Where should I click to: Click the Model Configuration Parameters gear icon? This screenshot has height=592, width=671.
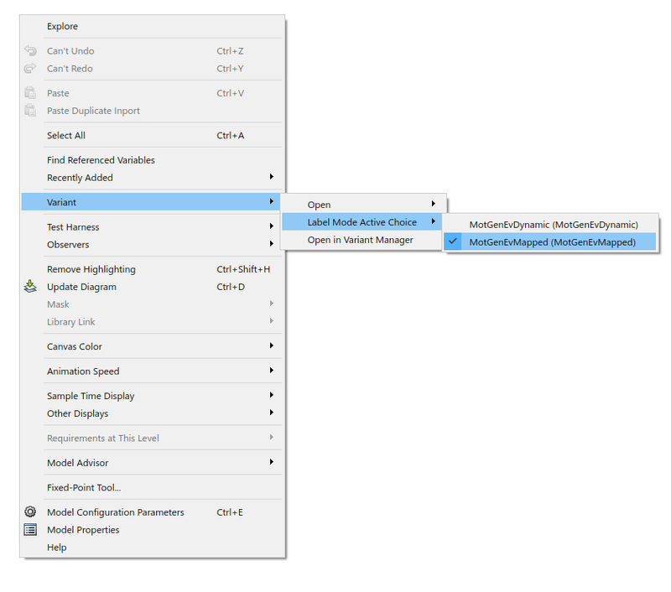pyautogui.click(x=30, y=512)
